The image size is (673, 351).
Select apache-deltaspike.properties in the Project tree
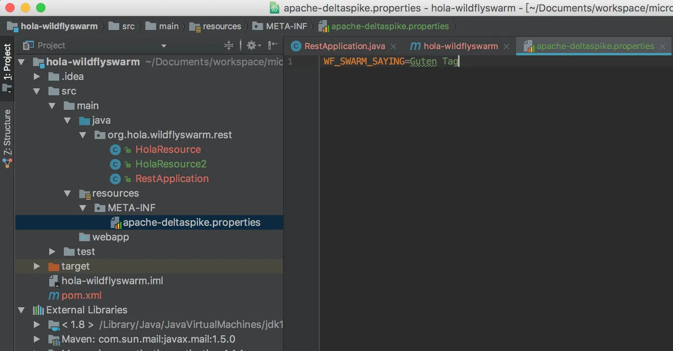point(192,223)
